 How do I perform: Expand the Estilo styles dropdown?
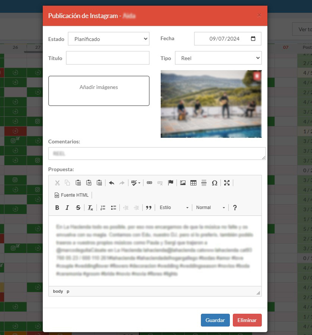tap(174, 208)
